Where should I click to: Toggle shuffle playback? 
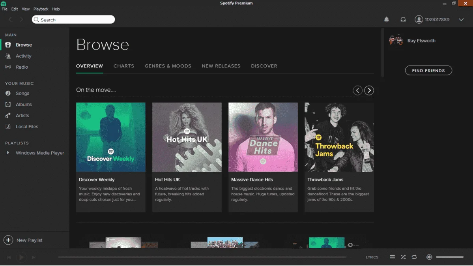pyautogui.click(x=403, y=257)
